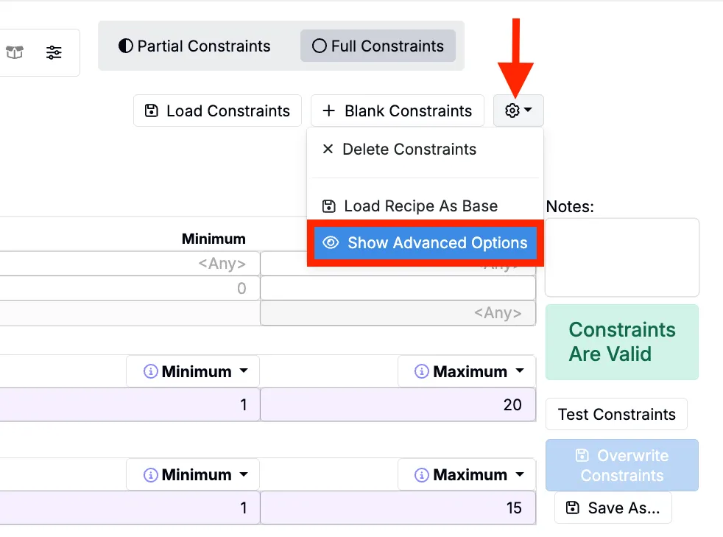This screenshot has height=537, width=723.
Task: Select the Partial Constraints option
Action: pyautogui.click(x=194, y=46)
